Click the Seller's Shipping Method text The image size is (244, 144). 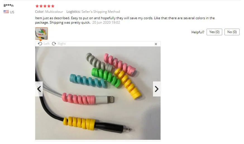101,12
